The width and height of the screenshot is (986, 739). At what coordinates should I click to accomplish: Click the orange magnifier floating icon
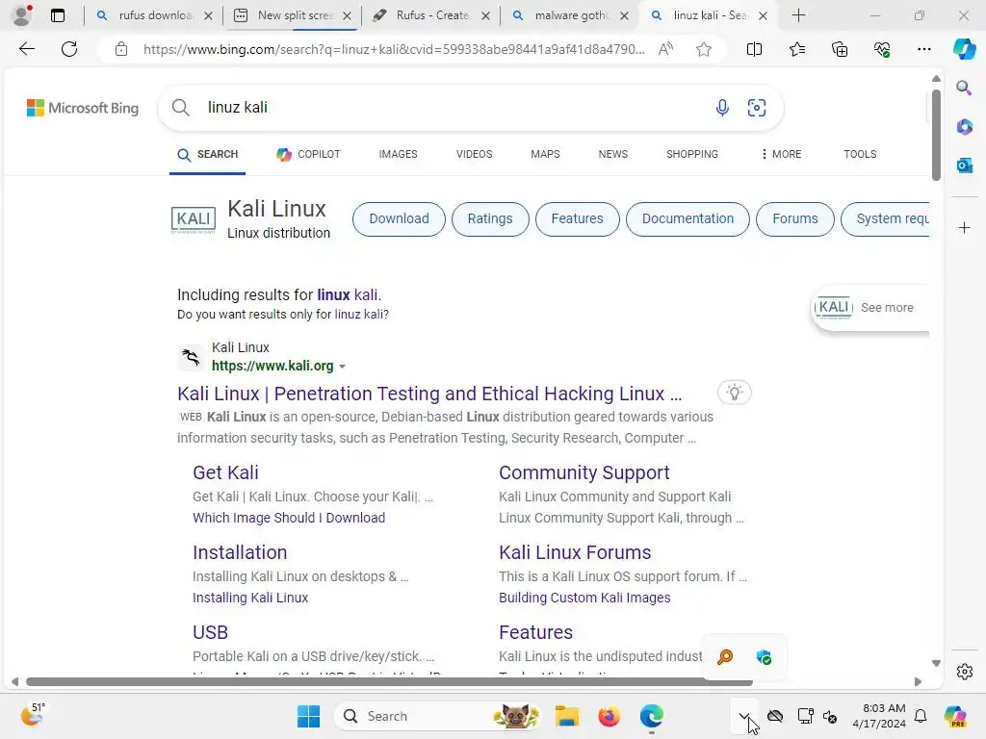(x=724, y=657)
